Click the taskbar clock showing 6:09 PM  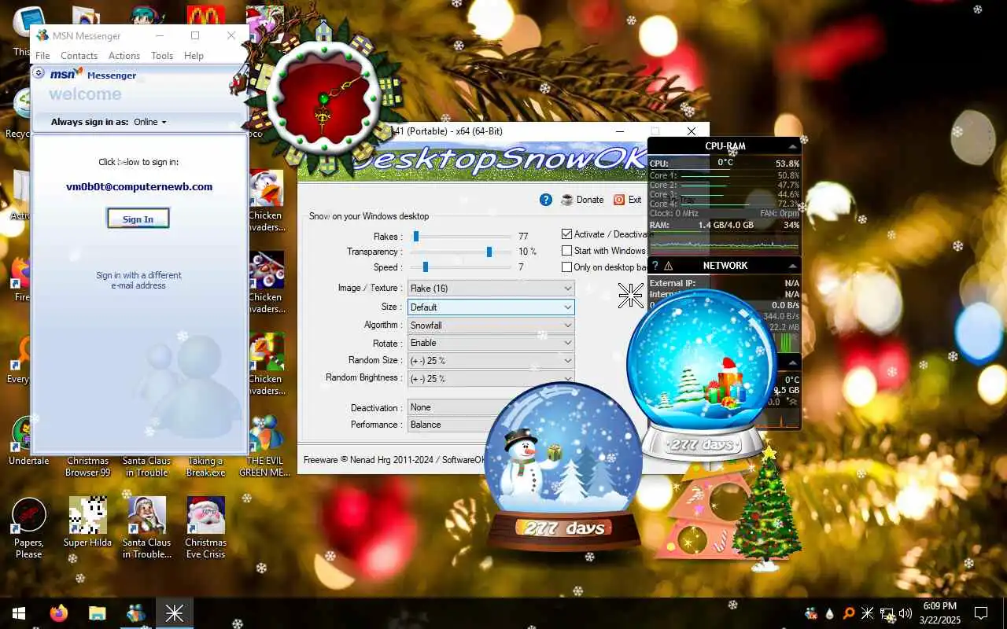(939, 613)
